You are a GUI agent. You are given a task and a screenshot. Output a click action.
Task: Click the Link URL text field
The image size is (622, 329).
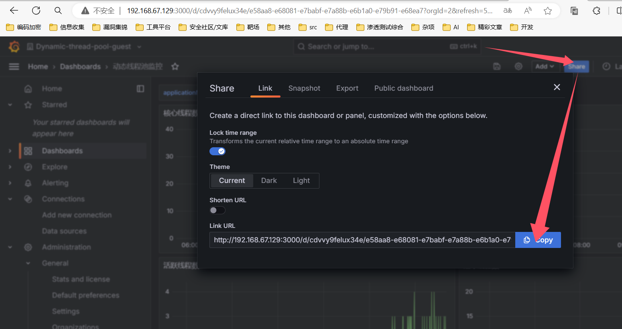coord(362,240)
